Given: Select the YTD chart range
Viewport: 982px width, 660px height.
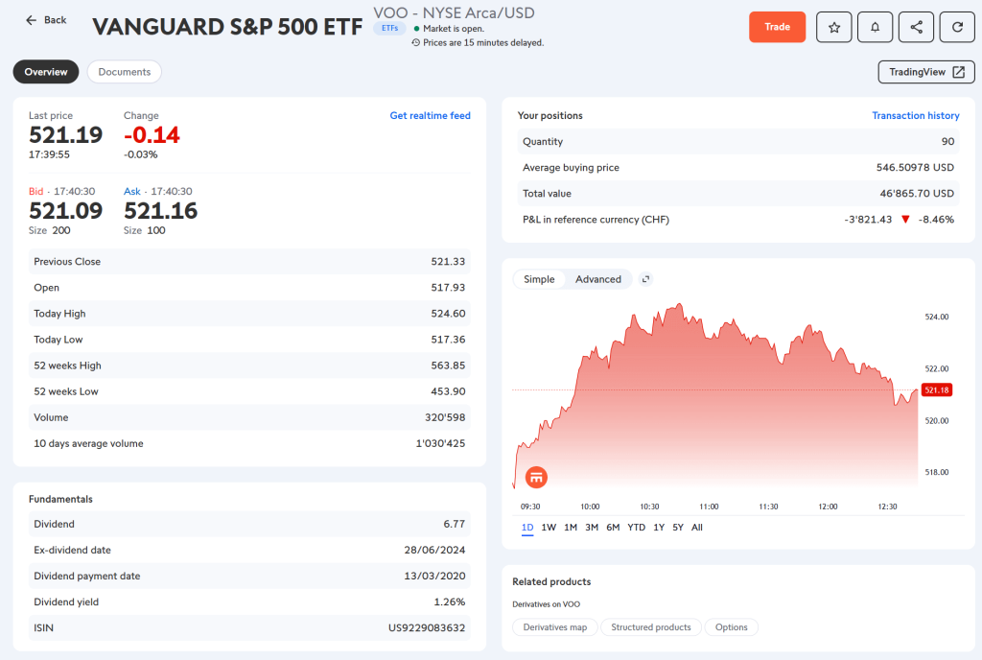Looking at the screenshot, I should pyautogui.click(x=637, y=528).
